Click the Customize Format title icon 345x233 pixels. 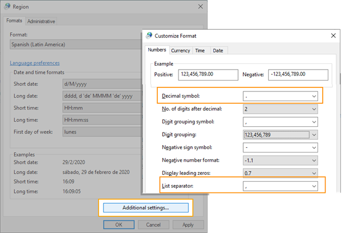150,36
